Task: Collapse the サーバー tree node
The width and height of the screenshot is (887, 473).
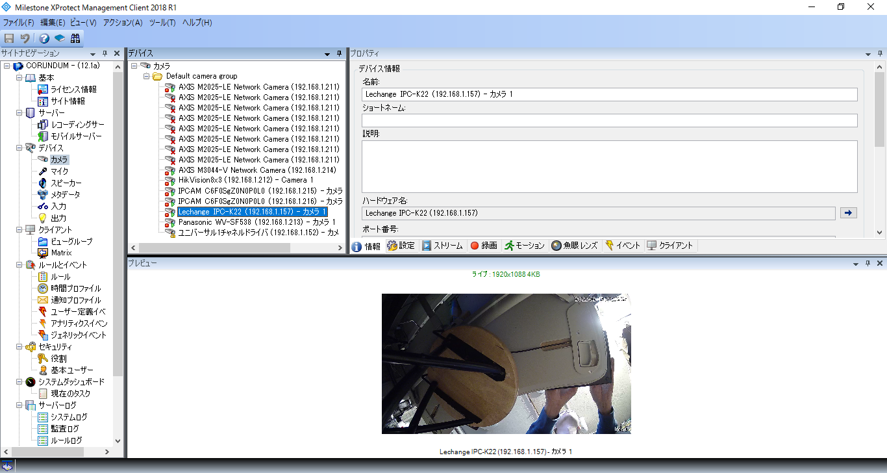Action: coord(19,113)
